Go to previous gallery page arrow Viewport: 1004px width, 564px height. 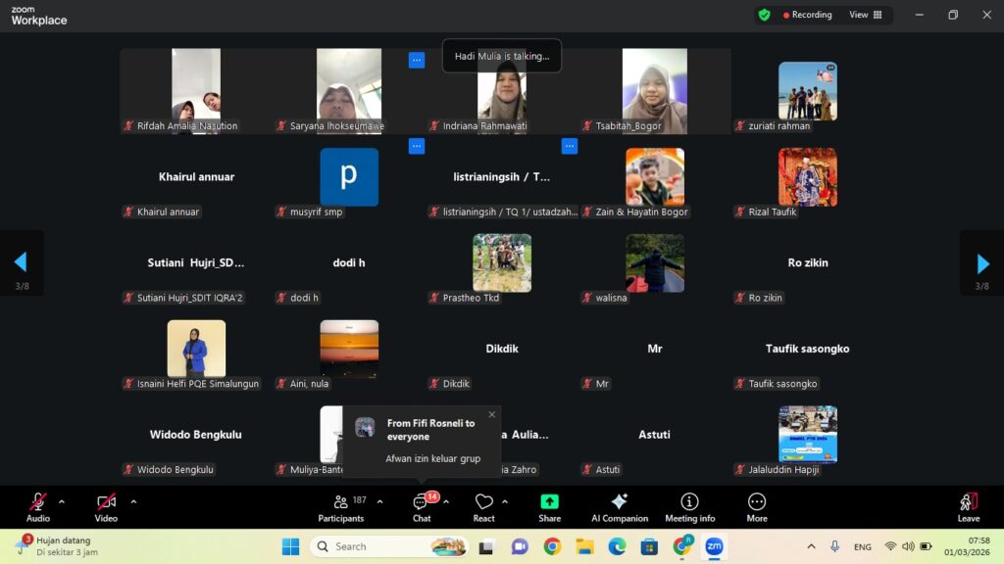[21, 261]
